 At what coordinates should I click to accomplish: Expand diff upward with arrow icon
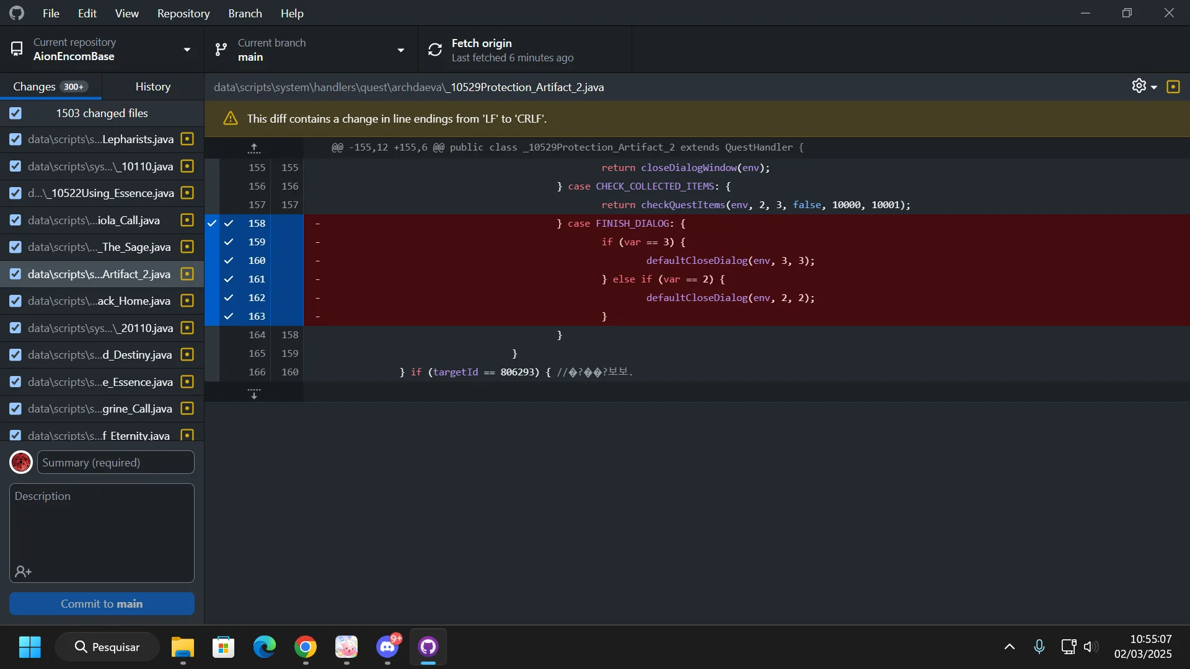[x=254, y=147]
